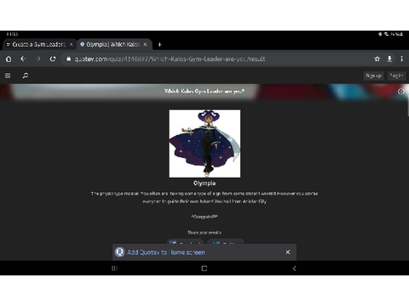
Task: Reload the current Quotev page
Action: 53,59
